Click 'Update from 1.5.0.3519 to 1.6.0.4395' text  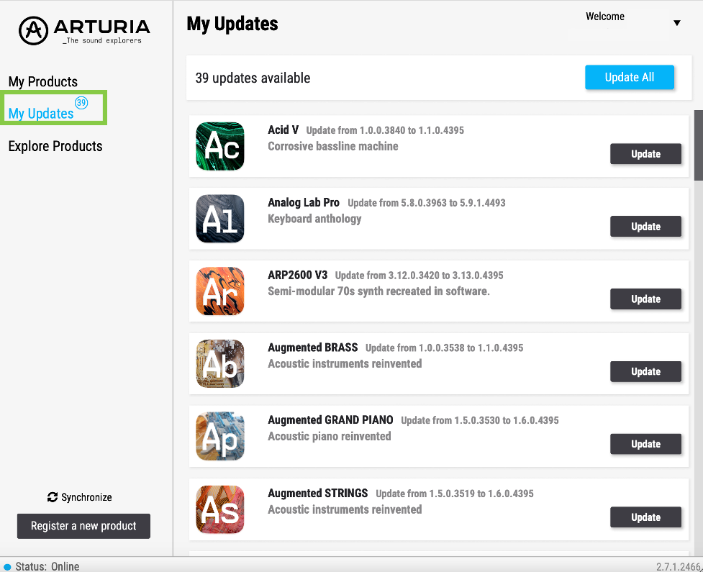pos(455,494)
